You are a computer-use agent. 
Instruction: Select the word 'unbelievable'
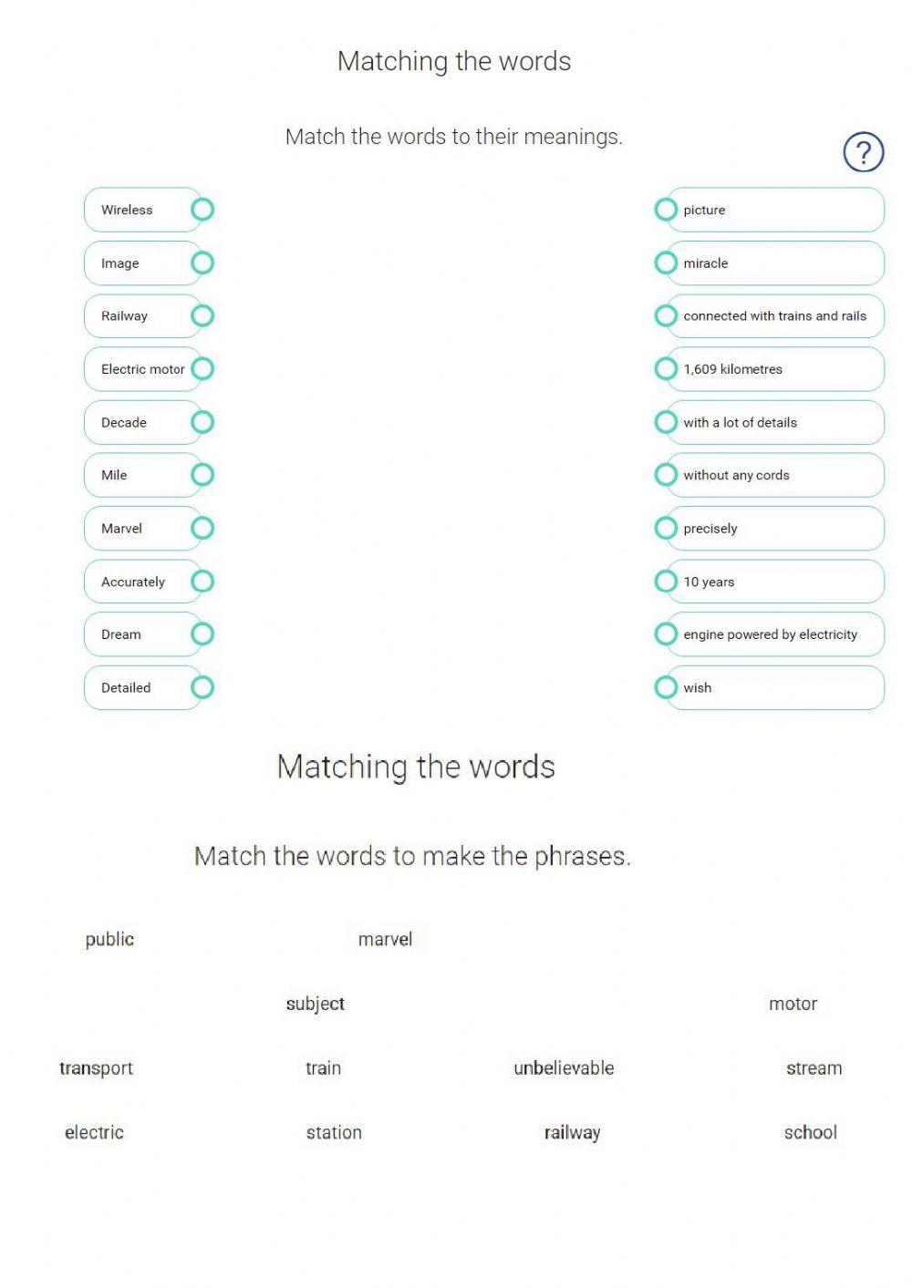click(564, 1068)
